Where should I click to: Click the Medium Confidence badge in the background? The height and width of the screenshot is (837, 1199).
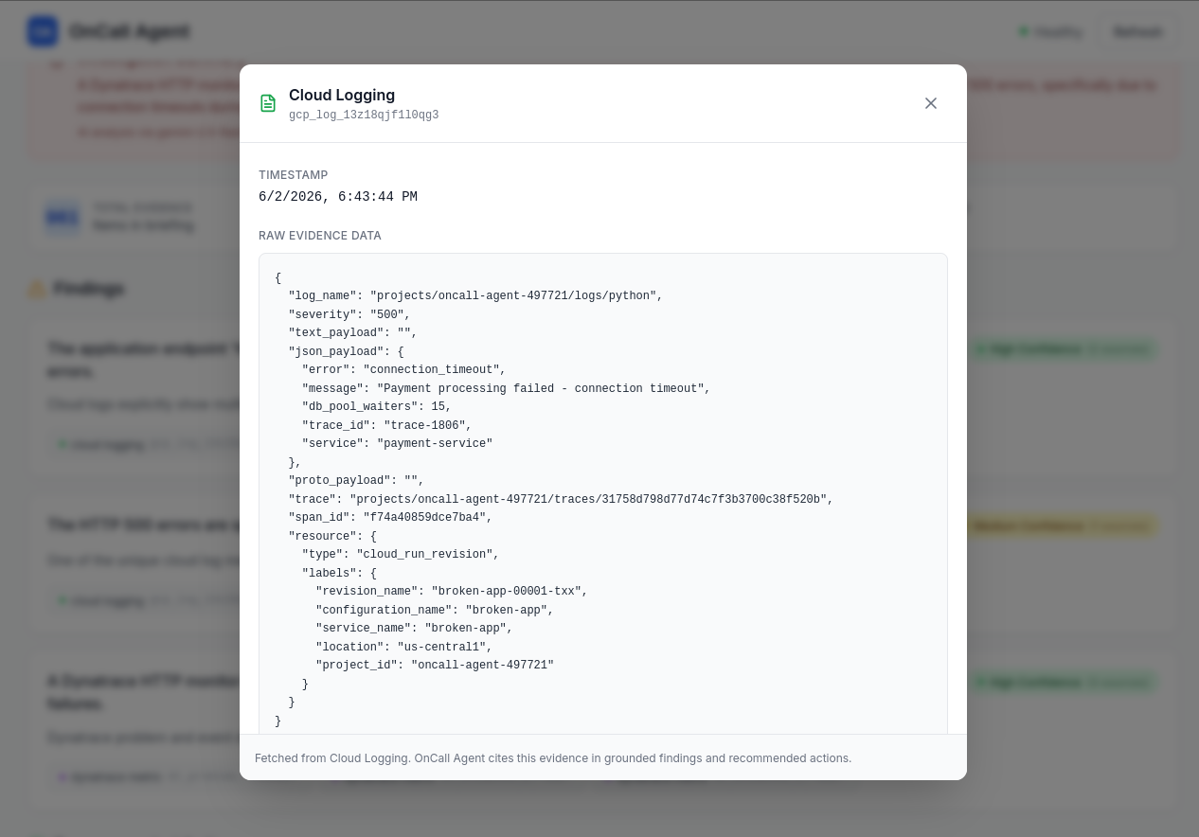(x=1060, y=525)
